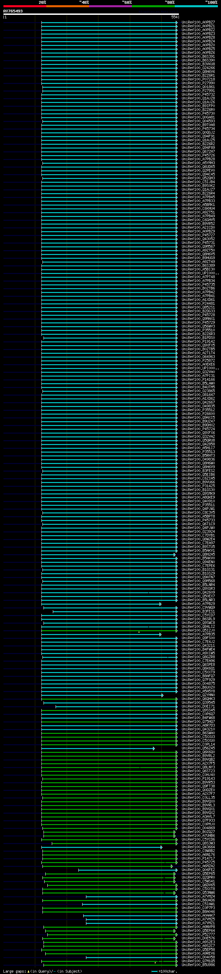Click the UniRef100_C7EPE6 label
The height and width of the screenshot is (974, 221).
pos(198,566)
